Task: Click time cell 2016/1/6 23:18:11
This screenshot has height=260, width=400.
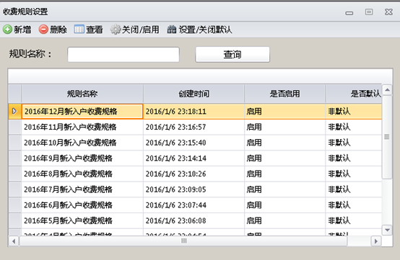Action: (194, 111)
